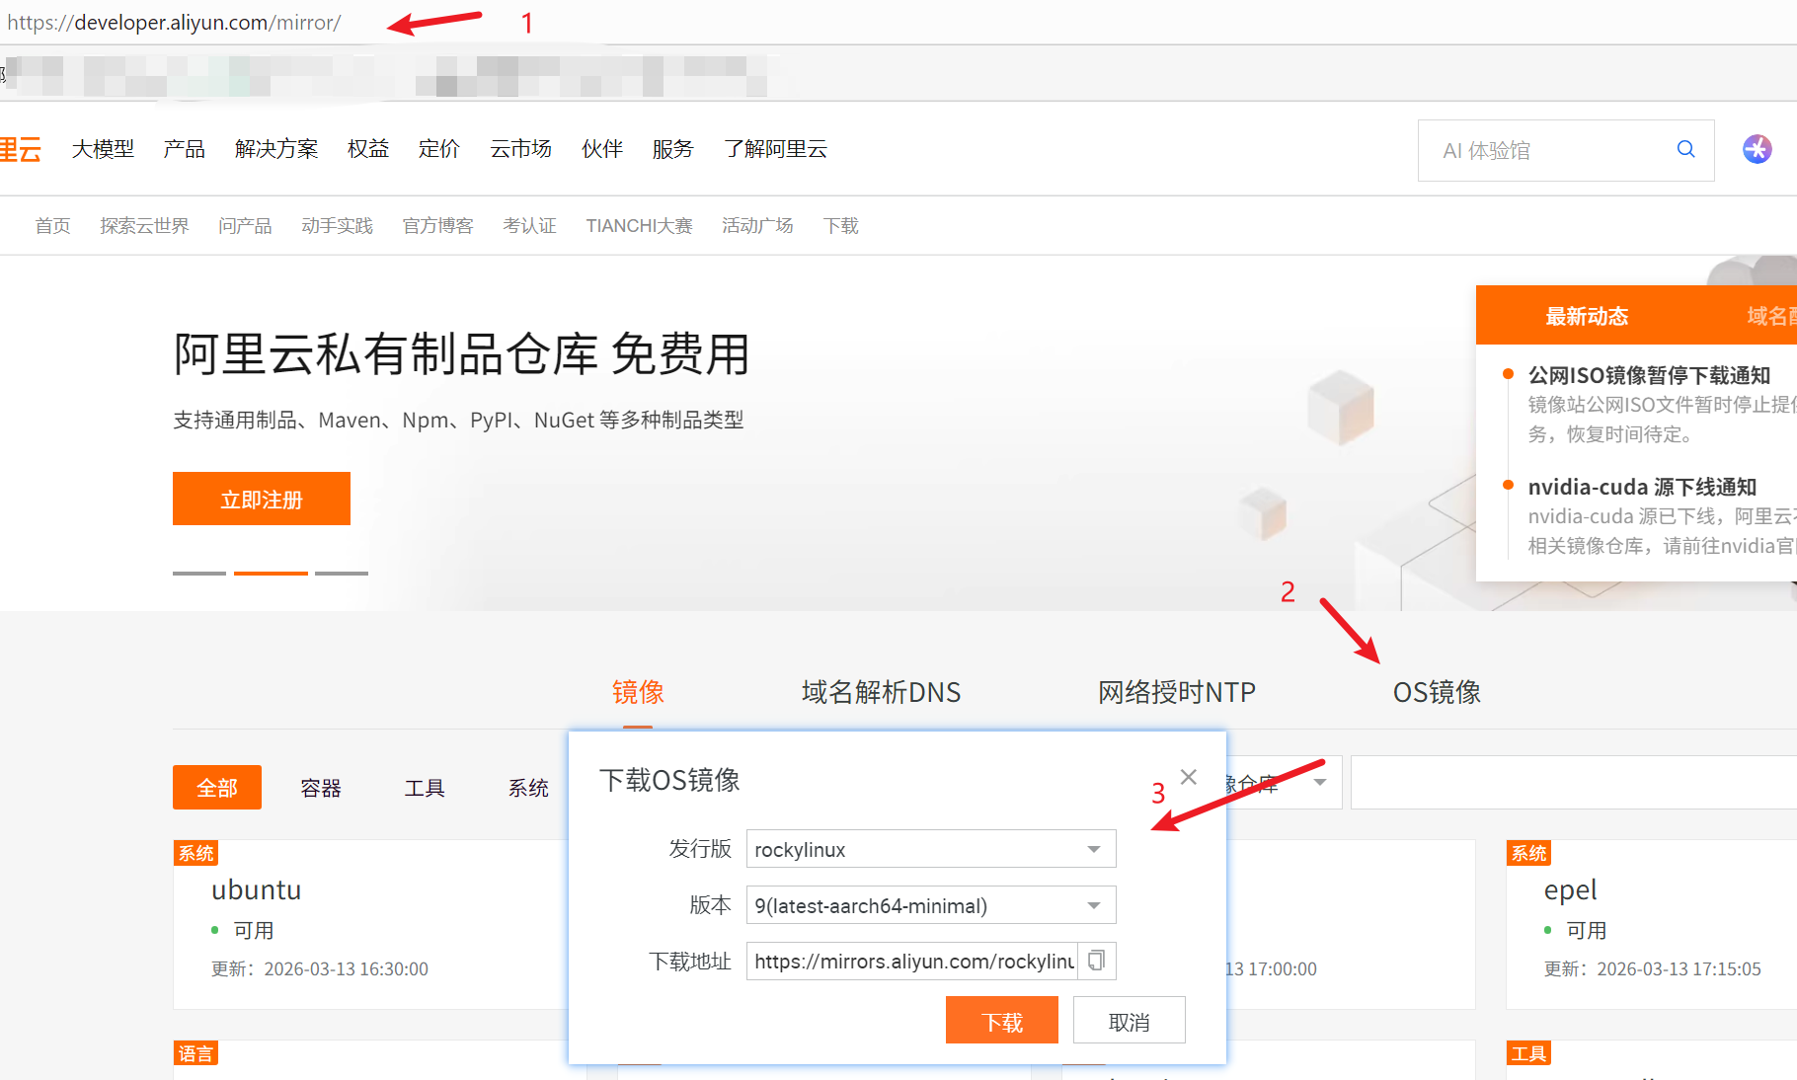The height and width of the screenshot is (1080, 1797).
Task: Click the browser address bar URL
Action: 174,22
